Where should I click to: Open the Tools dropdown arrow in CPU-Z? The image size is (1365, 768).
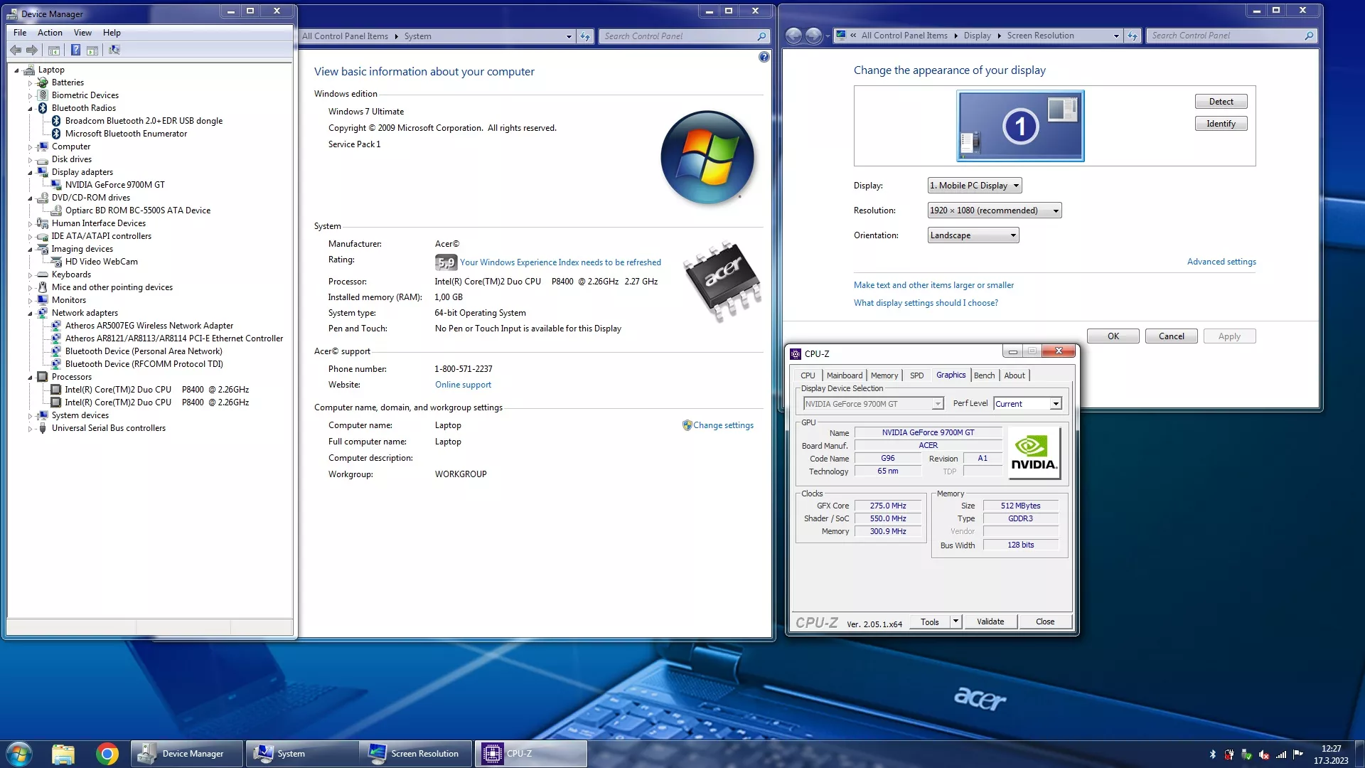coord(955,622)
